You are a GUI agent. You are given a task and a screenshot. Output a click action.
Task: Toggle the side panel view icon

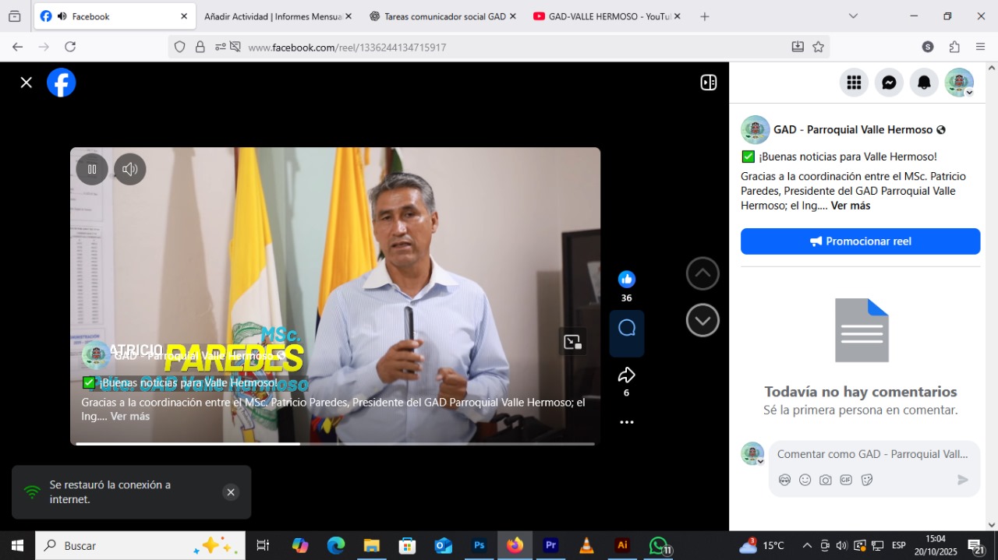[708, 83]
